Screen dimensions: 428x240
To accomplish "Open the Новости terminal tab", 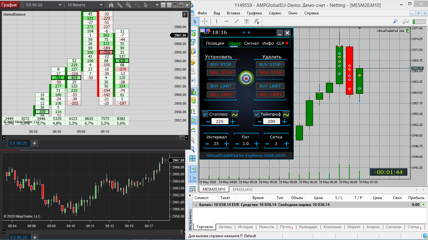I will click(x=266, y=227).
